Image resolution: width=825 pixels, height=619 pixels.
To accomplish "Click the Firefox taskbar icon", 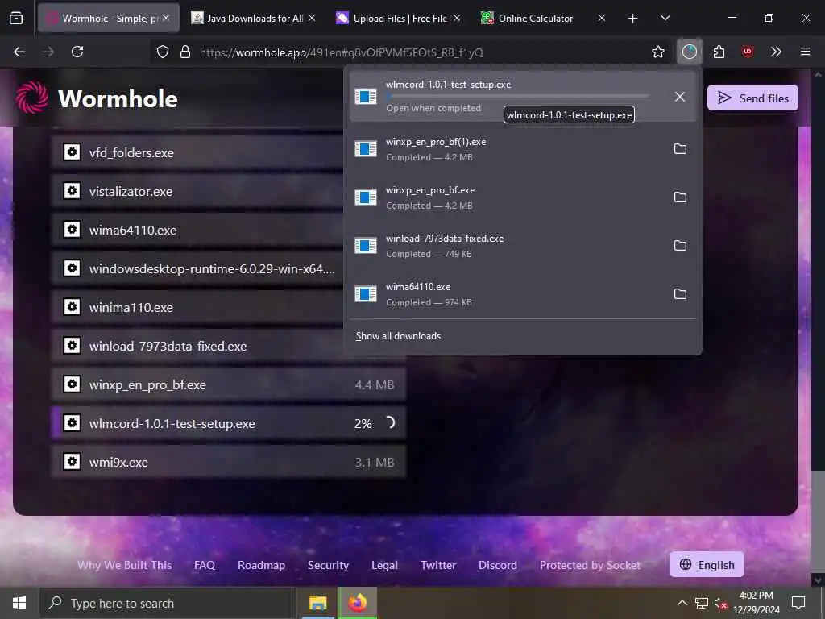I will (358, 603).
